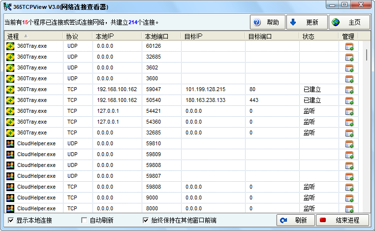
Task: Click 360Tray.exe icon in port 50540 row
Action: click(10, 100)
